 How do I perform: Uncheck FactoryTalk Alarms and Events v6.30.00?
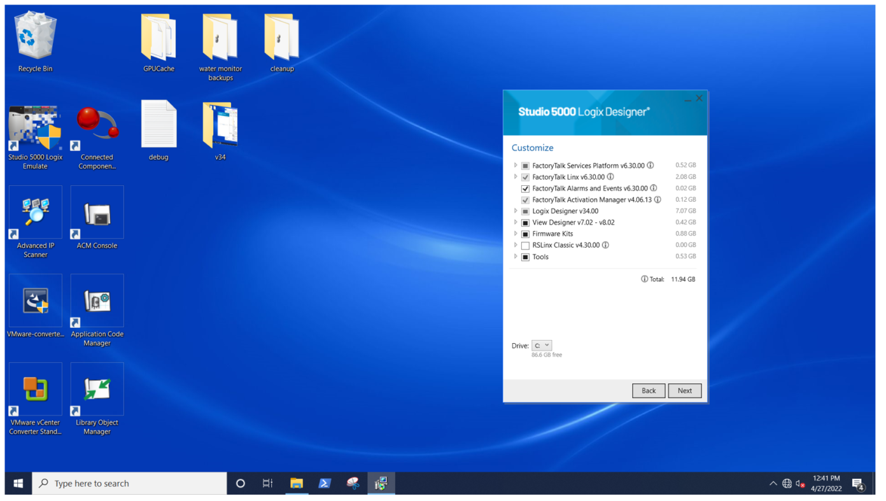[x=525, y=189]
